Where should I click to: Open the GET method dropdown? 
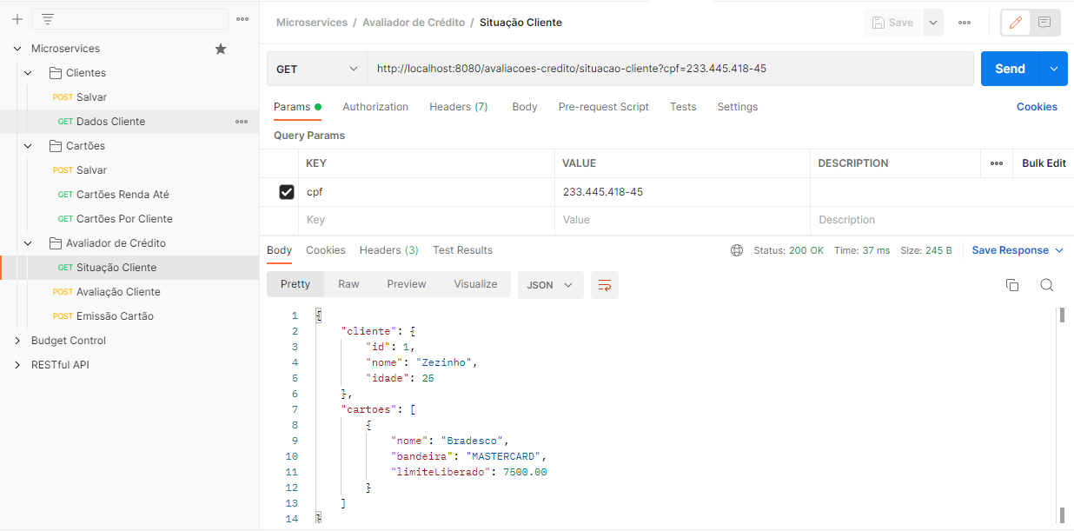coord(316,68)
